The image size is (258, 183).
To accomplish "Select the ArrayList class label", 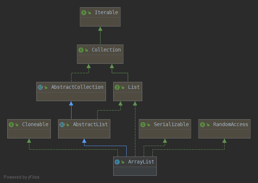I will click(x=141, y=162).
